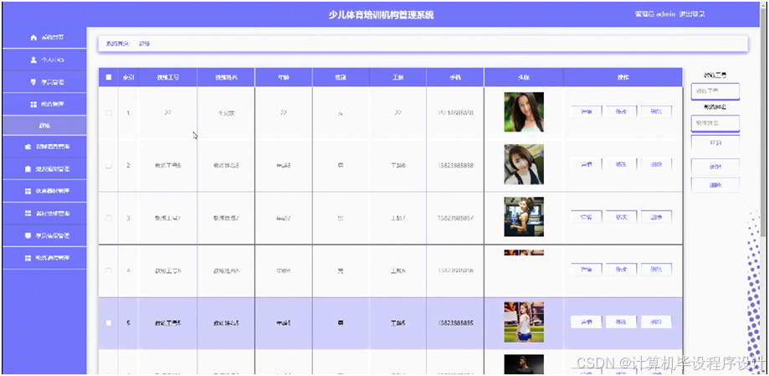Click the 手机 column header

[455, 77]
